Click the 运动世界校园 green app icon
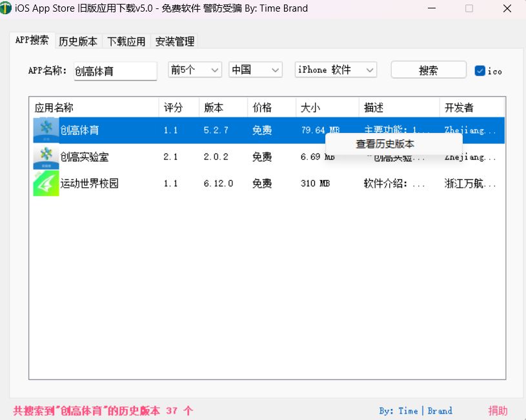526x420 pixels. pyautogui.click(x=46, y=183)
